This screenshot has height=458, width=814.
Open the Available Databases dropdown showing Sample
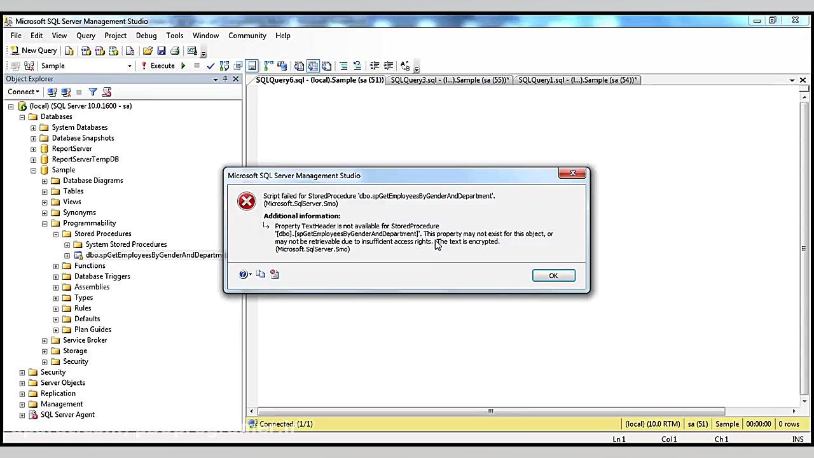pos(129,66)
